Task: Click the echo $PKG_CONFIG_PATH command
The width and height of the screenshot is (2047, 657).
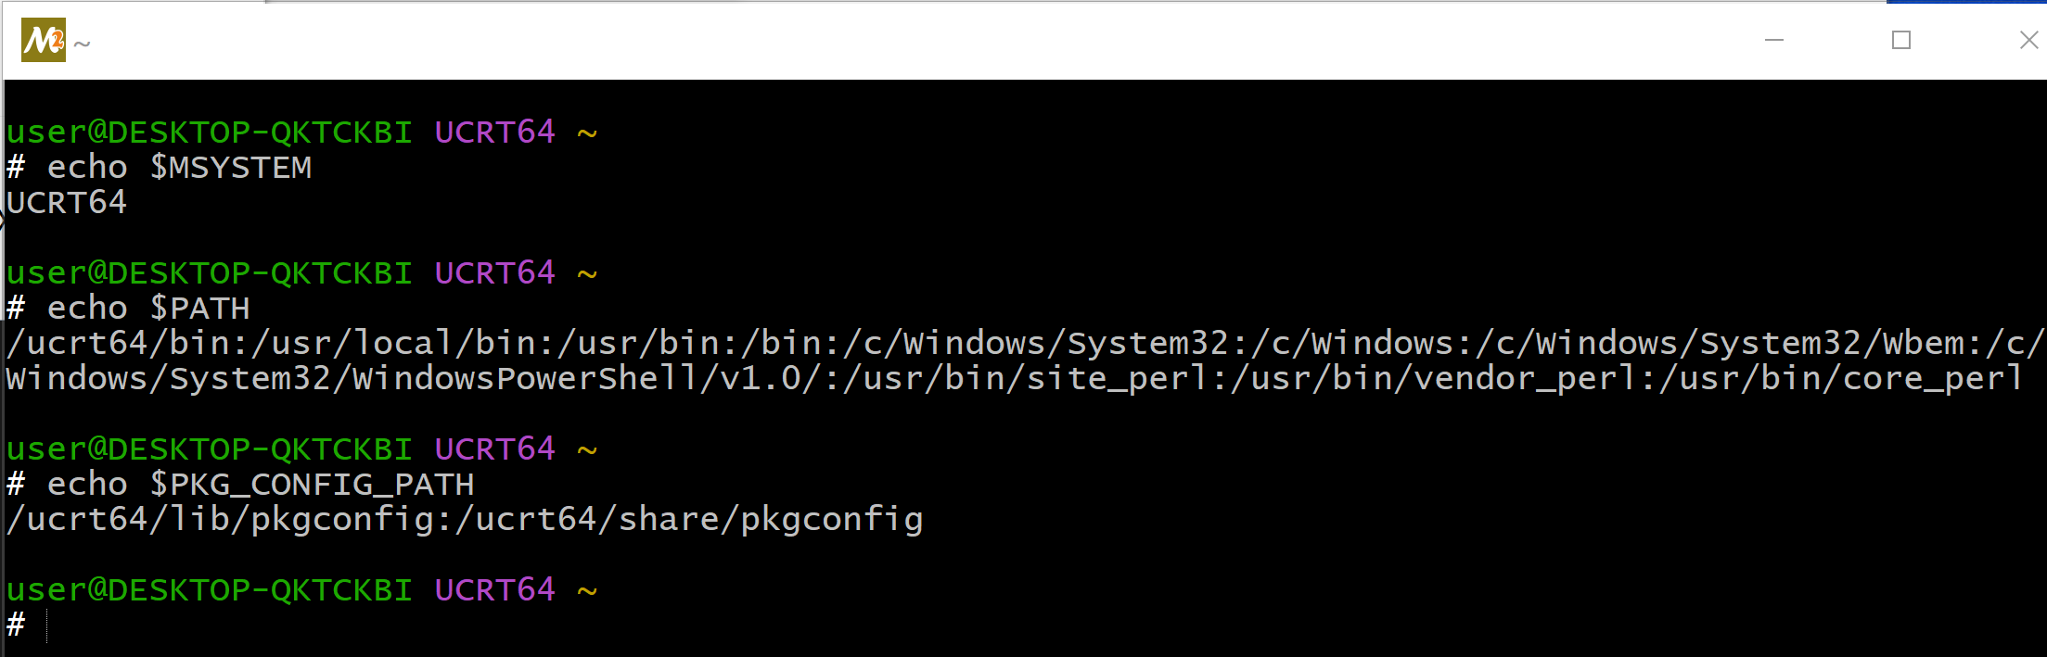Action: pos(240,485)
